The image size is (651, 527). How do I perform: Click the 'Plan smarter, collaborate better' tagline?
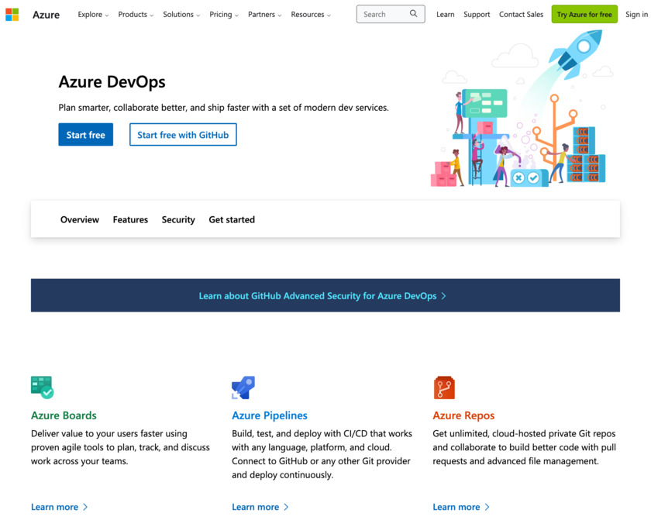pos(223,108)
